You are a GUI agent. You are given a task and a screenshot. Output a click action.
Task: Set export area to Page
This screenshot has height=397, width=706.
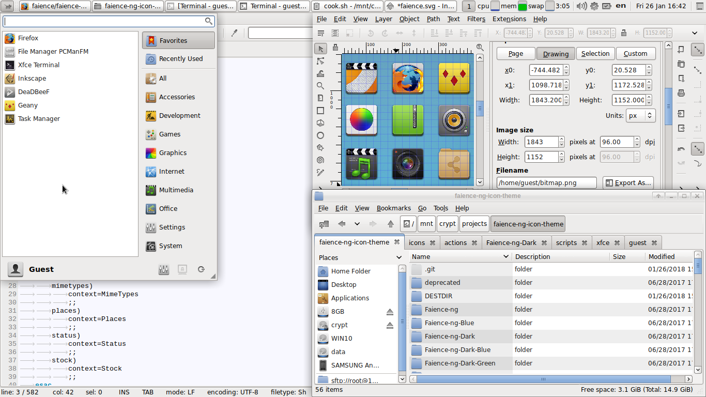(515, 54)
